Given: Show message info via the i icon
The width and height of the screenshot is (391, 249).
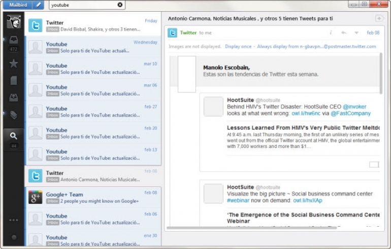Looking at the screenshot, I should tap(331, 33).
